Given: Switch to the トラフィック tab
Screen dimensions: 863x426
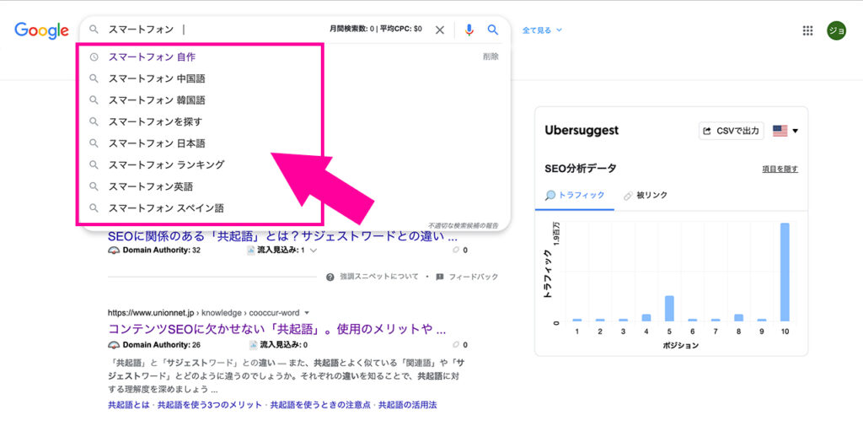Looking at the screenshot, I should [575, 195].
